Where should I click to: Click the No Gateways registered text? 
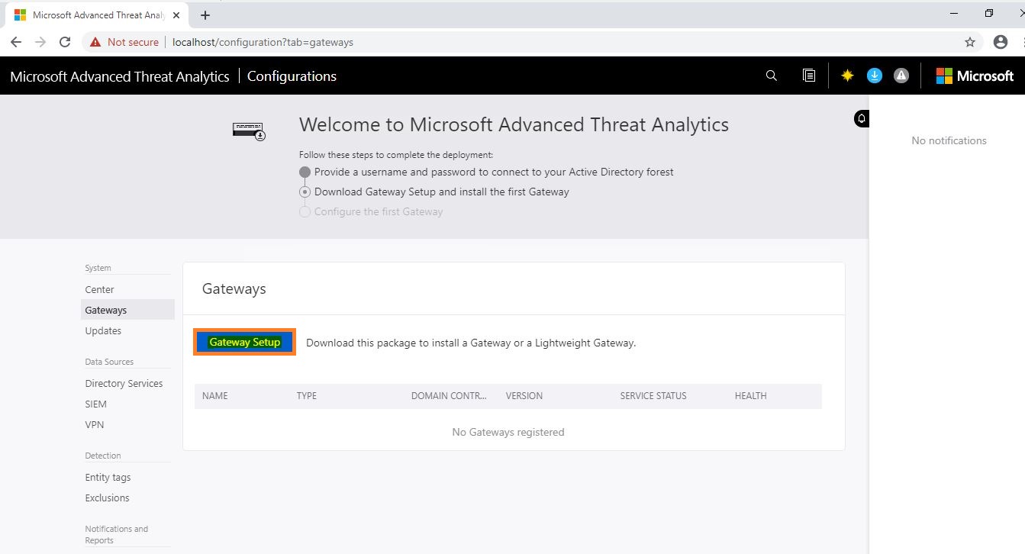tap(508, 432)
